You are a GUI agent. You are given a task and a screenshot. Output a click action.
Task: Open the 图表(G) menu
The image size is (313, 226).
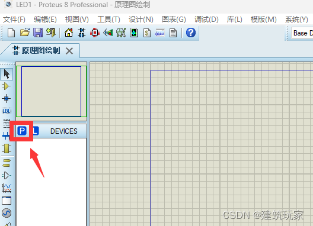point(174,20)
